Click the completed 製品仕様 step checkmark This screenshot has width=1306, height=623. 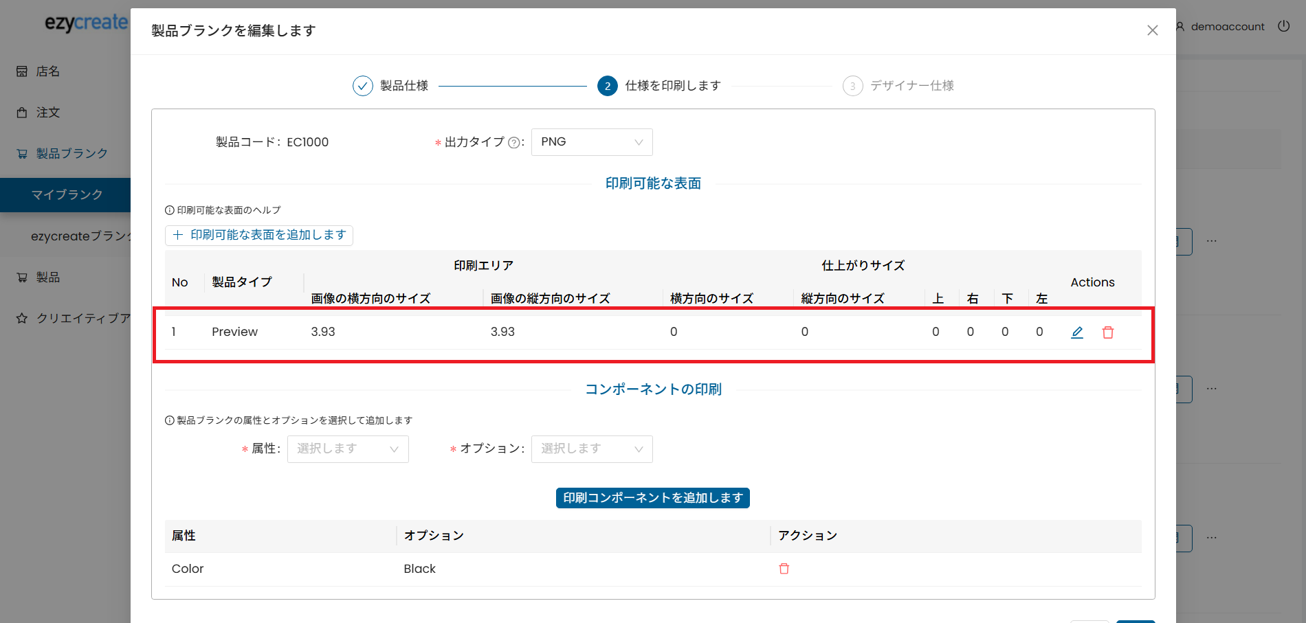click(363, 86)
